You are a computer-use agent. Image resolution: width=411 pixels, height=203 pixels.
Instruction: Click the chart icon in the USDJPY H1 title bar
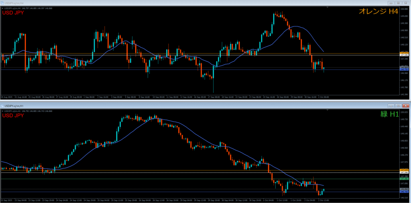tap(2, 106)
